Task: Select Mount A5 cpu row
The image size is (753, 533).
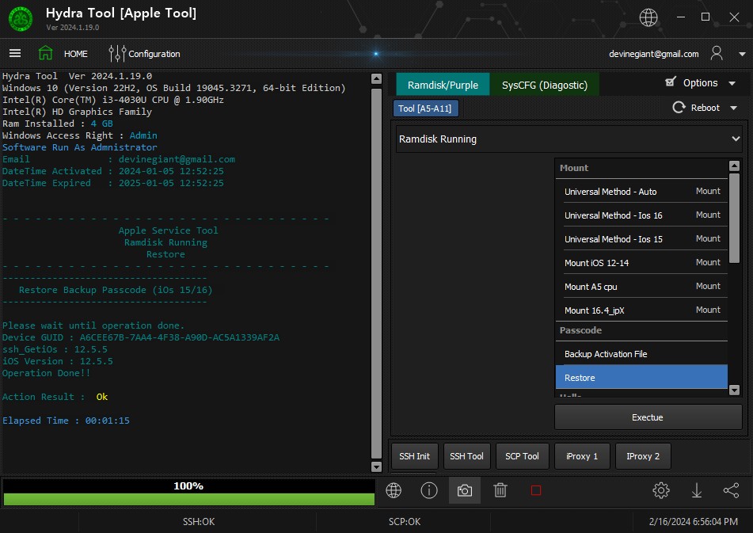Action: [641, 286]
